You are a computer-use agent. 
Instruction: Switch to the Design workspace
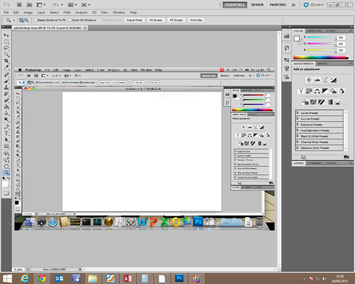coord(257,5)
